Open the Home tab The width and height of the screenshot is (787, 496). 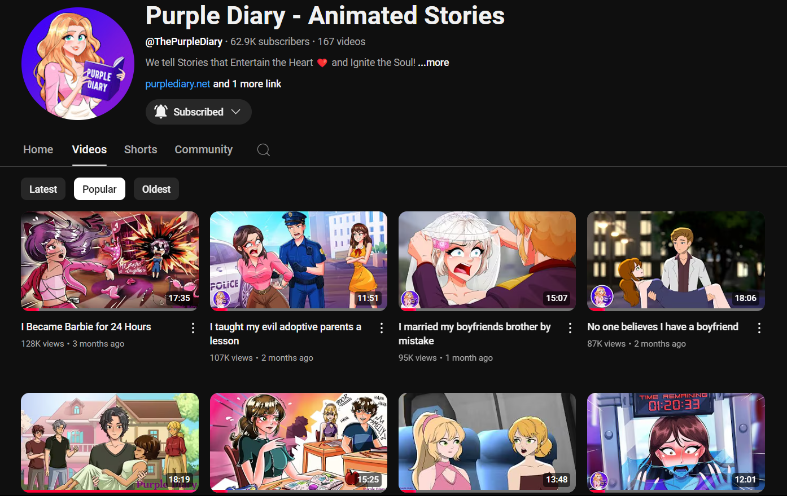(x=38, y=149)
